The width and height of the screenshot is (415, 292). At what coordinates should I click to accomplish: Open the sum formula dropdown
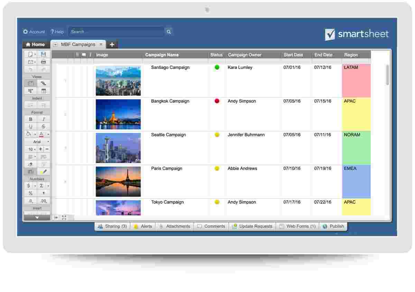[x=48, y=186]
